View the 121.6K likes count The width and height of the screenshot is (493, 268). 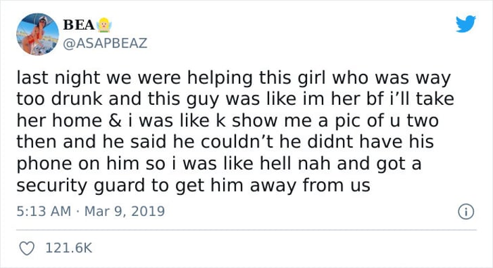coord(69,248)
